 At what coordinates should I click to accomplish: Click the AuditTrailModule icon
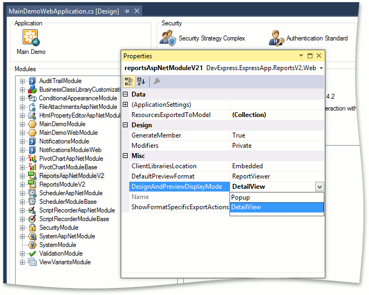(32, 81)
